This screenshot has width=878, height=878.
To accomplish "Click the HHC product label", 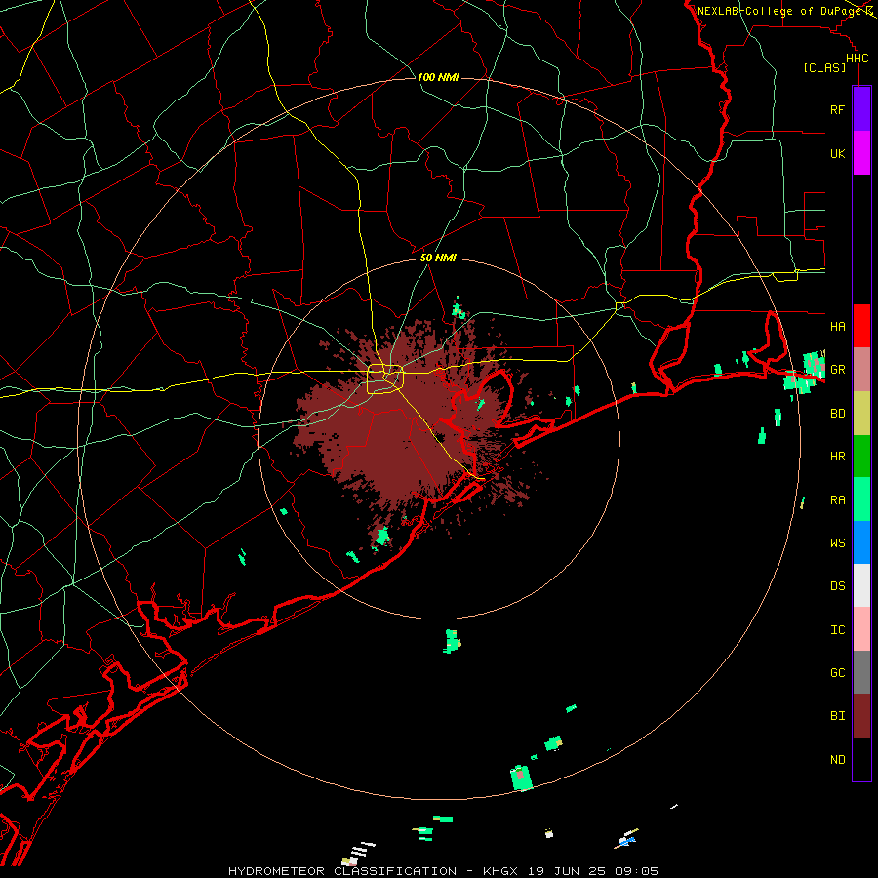I will 857,59.
